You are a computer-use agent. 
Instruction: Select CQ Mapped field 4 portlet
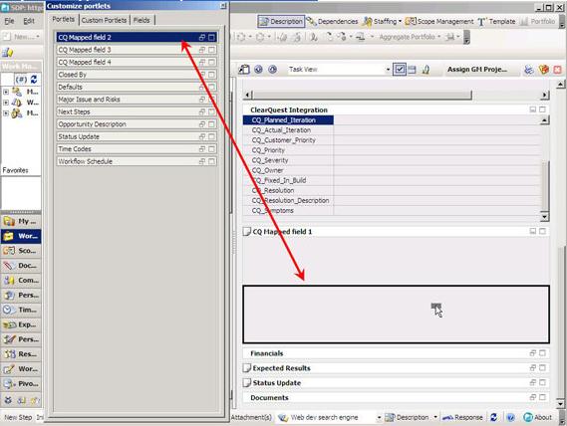tap(138, 62)
